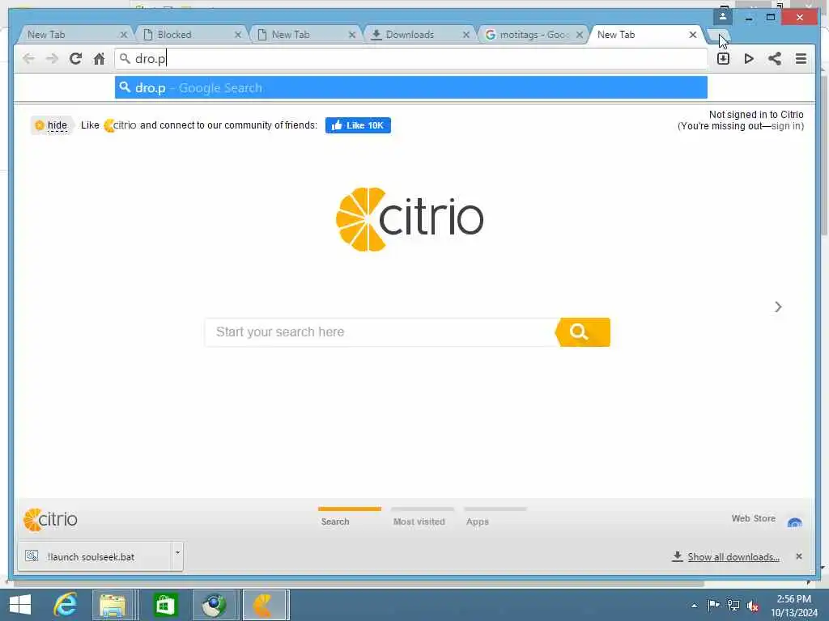The image size is (829, 621).
Task: Reload the page with the refresh icon
Action: coord(75,58)
